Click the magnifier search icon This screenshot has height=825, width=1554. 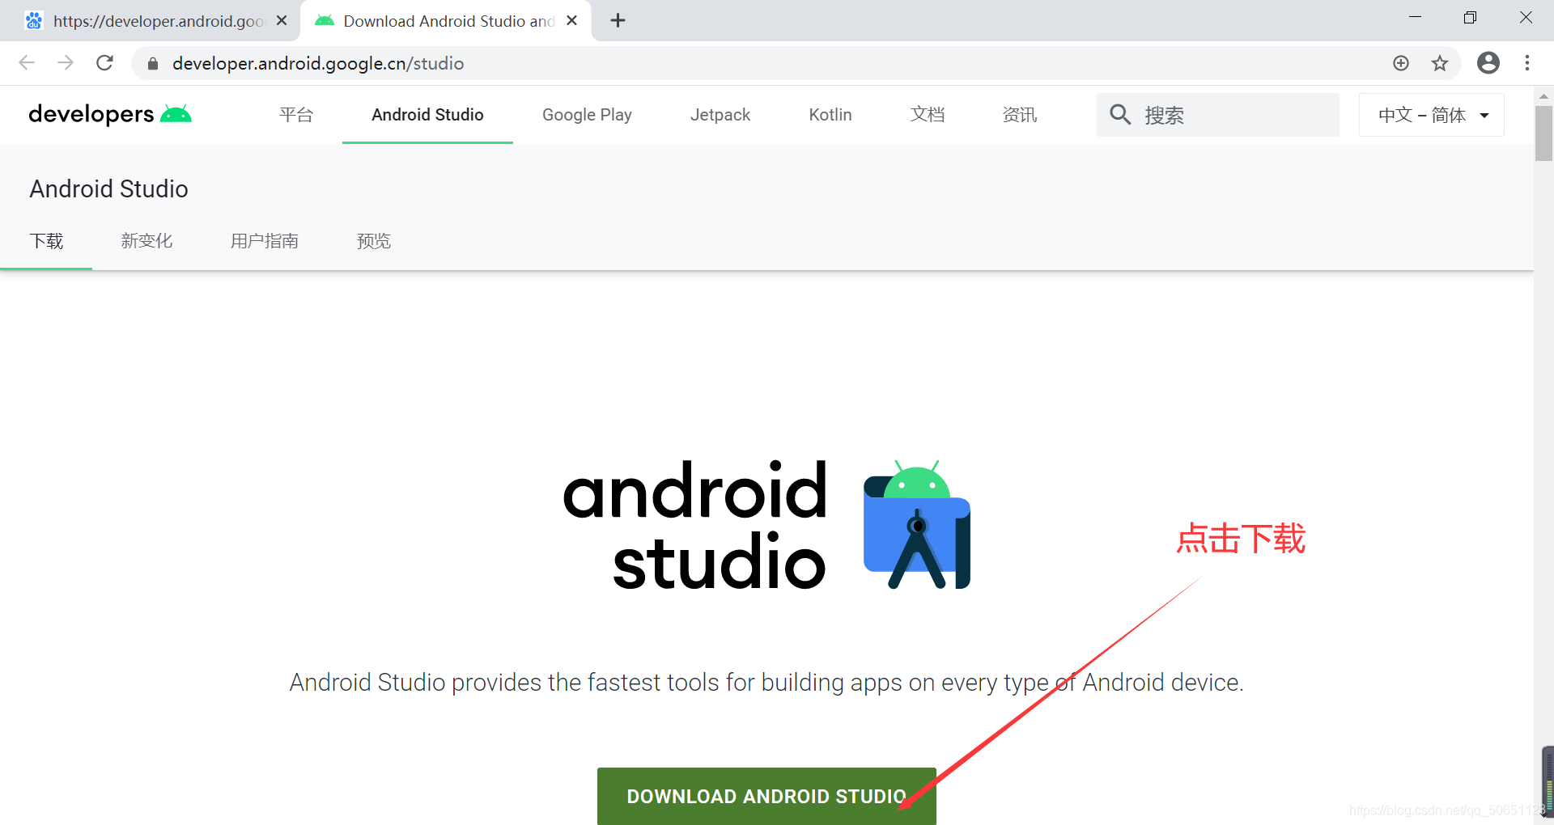(x=1120, y=115)
